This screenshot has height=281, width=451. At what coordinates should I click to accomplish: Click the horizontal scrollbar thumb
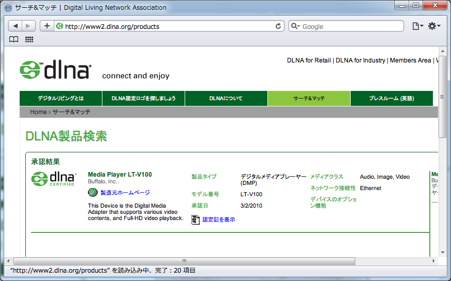pos(184,261)
